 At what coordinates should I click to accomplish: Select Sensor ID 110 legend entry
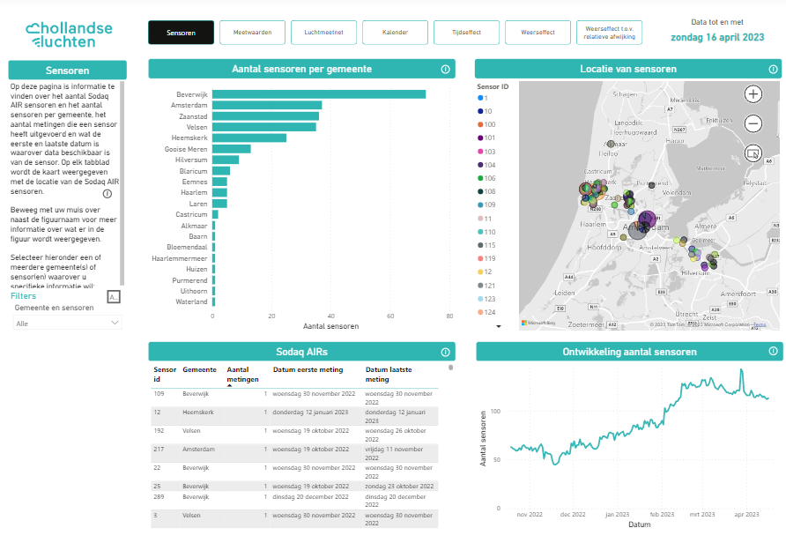pos(486,232)
